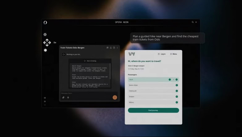The image size is (242, 137).
Task: Click the Find journey button
Action: click(x=153, y=110)
